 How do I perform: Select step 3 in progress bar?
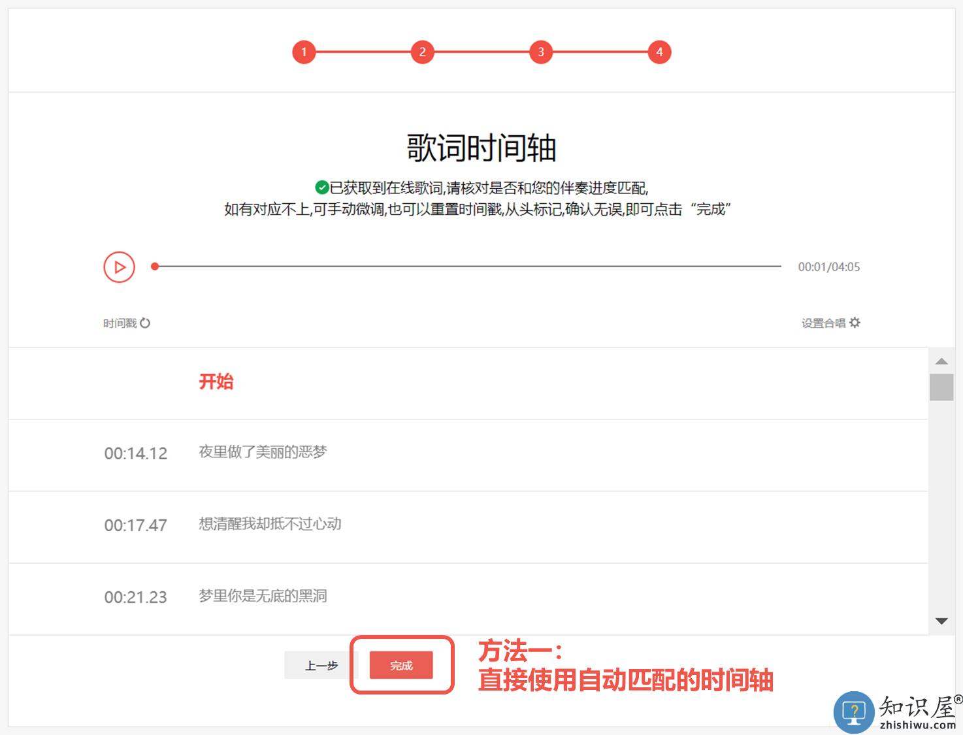tap(541, 52)
